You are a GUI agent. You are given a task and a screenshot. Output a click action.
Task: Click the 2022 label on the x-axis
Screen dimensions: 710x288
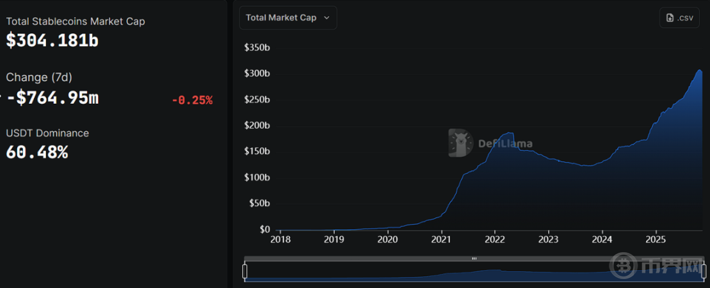pyautogui.click(x=495, y=240)
